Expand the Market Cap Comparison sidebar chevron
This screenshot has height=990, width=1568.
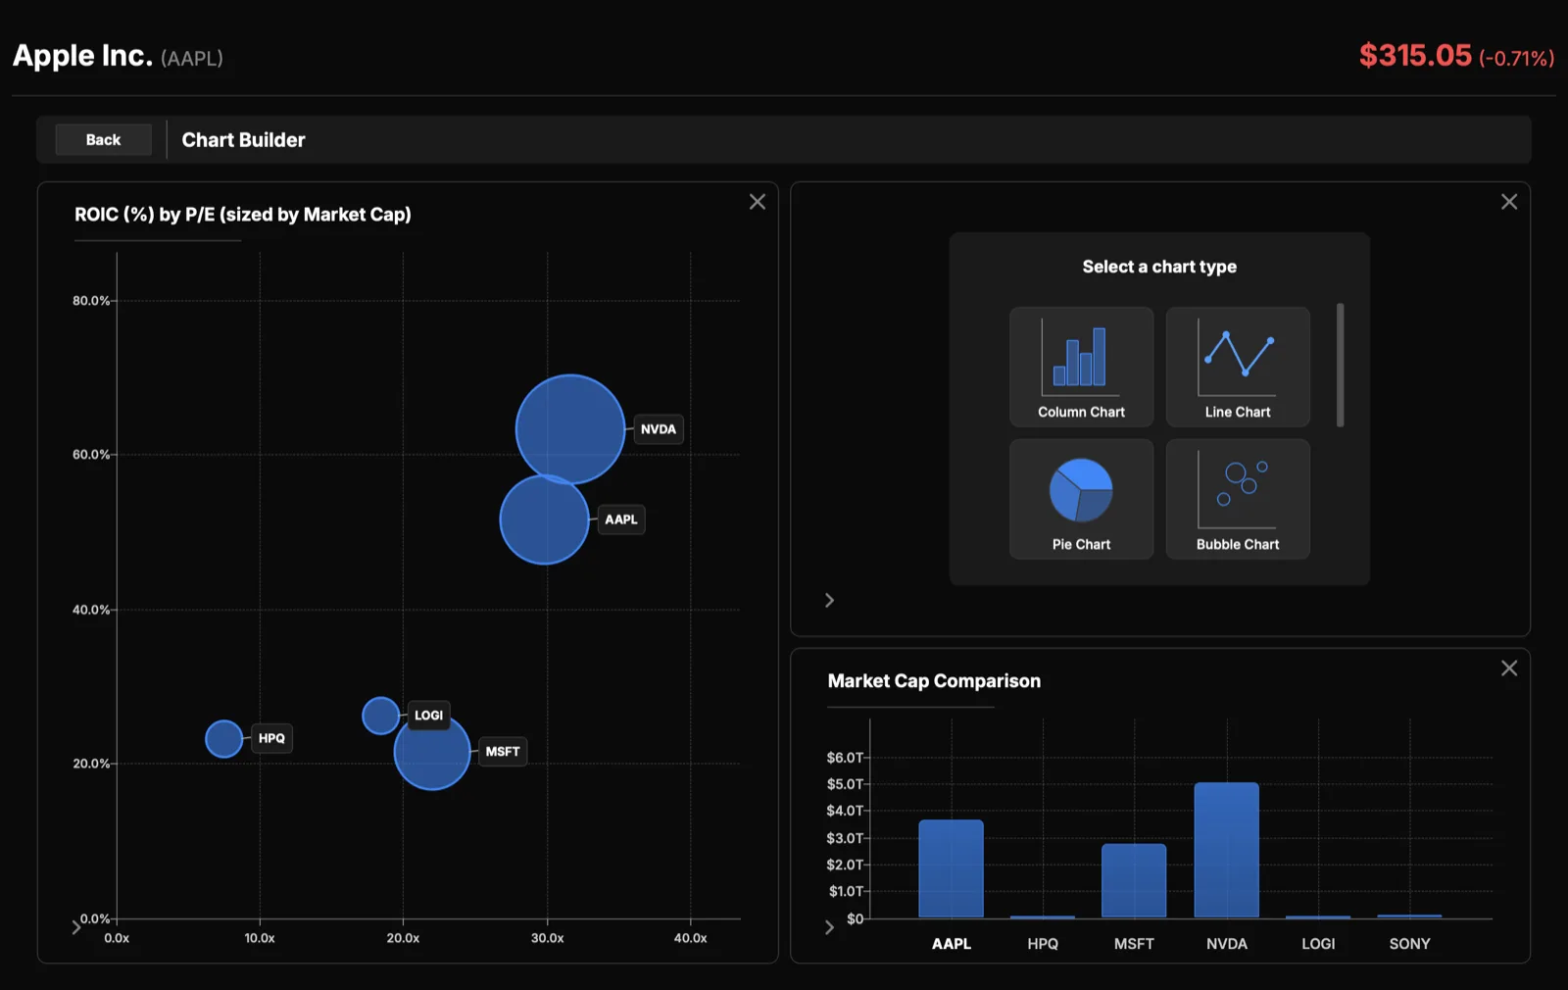coord(829,927)
